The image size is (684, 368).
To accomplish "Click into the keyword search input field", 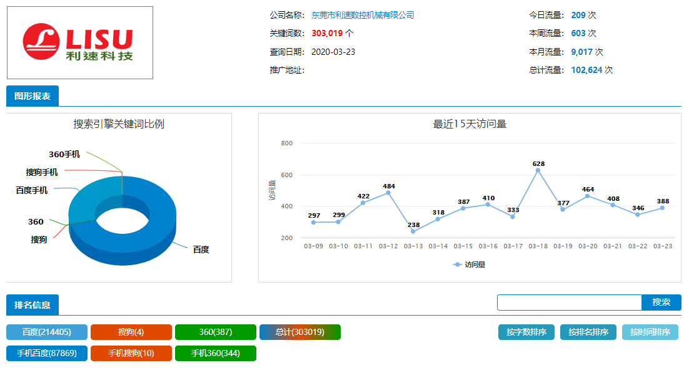I will click(x=570, y=303).
